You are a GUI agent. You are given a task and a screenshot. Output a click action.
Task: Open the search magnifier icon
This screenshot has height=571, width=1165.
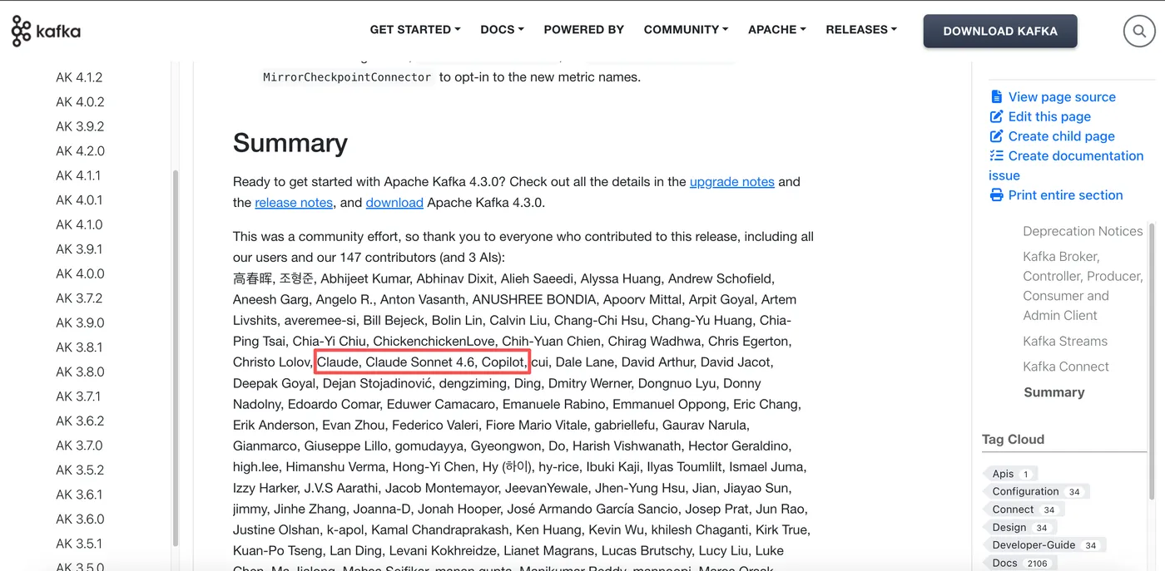pos(1138,32)
